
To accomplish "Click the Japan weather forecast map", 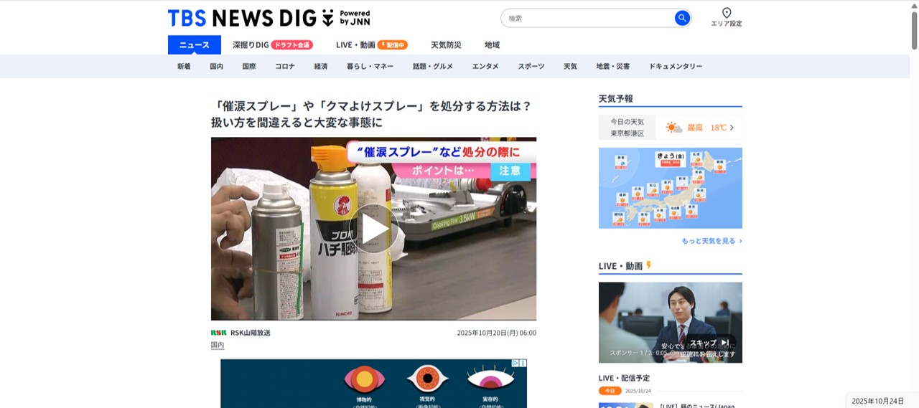I will (x=670, y=188).
